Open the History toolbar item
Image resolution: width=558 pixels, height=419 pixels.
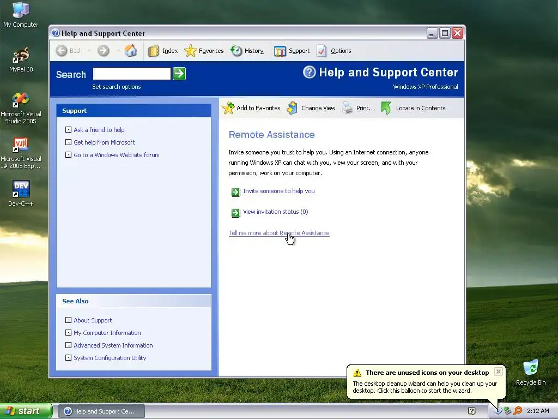pyautogui.click(x=247, y=51)
